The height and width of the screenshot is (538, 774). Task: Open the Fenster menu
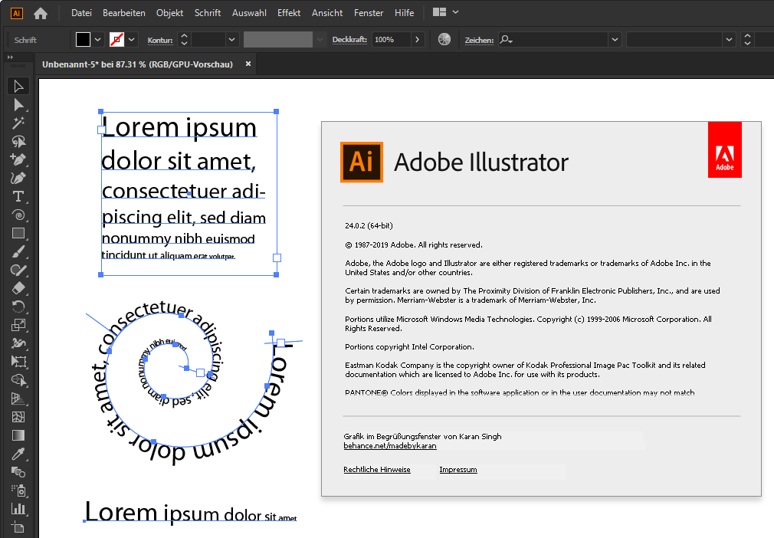pyautogui.click(x=369, y=13)
